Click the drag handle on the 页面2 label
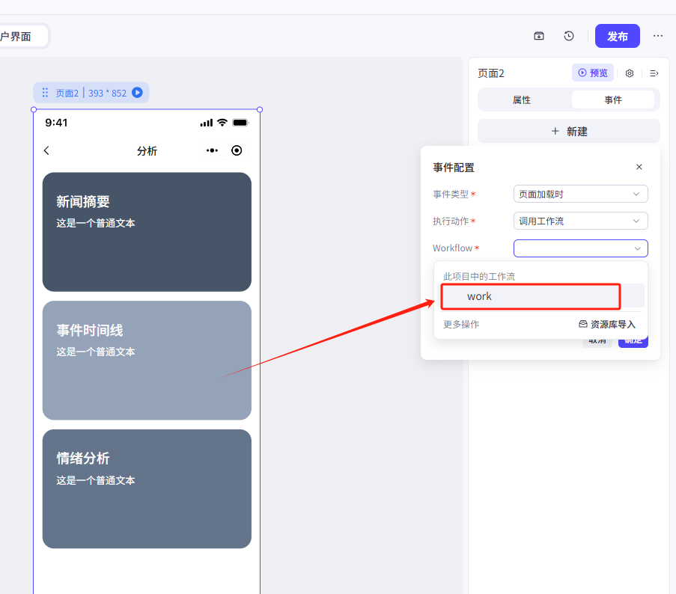Screen dimensions: 676x594 tap(45, 93)
